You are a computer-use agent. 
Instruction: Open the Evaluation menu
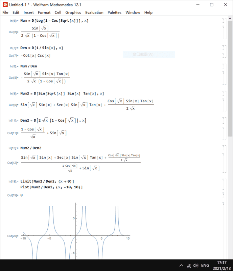pyautogui.click(x=94, y=13)
